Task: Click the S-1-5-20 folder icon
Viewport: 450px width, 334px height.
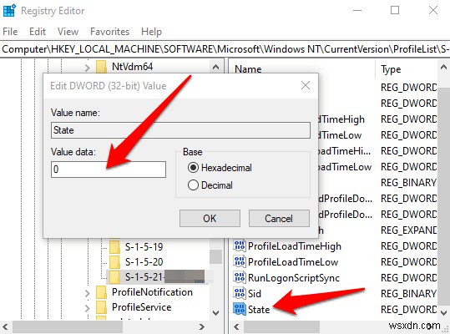Action: pyautogui.click(x=115, y=262)
